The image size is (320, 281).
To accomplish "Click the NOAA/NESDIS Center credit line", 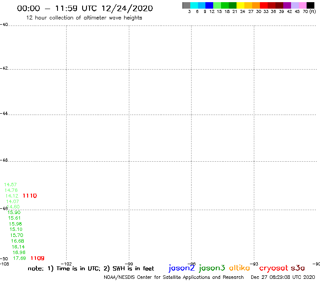I will pyautogui.click(x=174, y=278).
